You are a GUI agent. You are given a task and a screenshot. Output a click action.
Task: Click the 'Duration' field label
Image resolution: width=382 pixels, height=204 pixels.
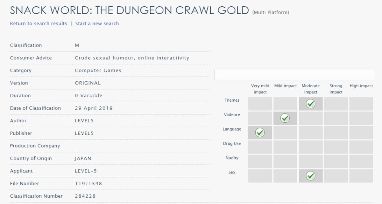click(x=20, y=96)
